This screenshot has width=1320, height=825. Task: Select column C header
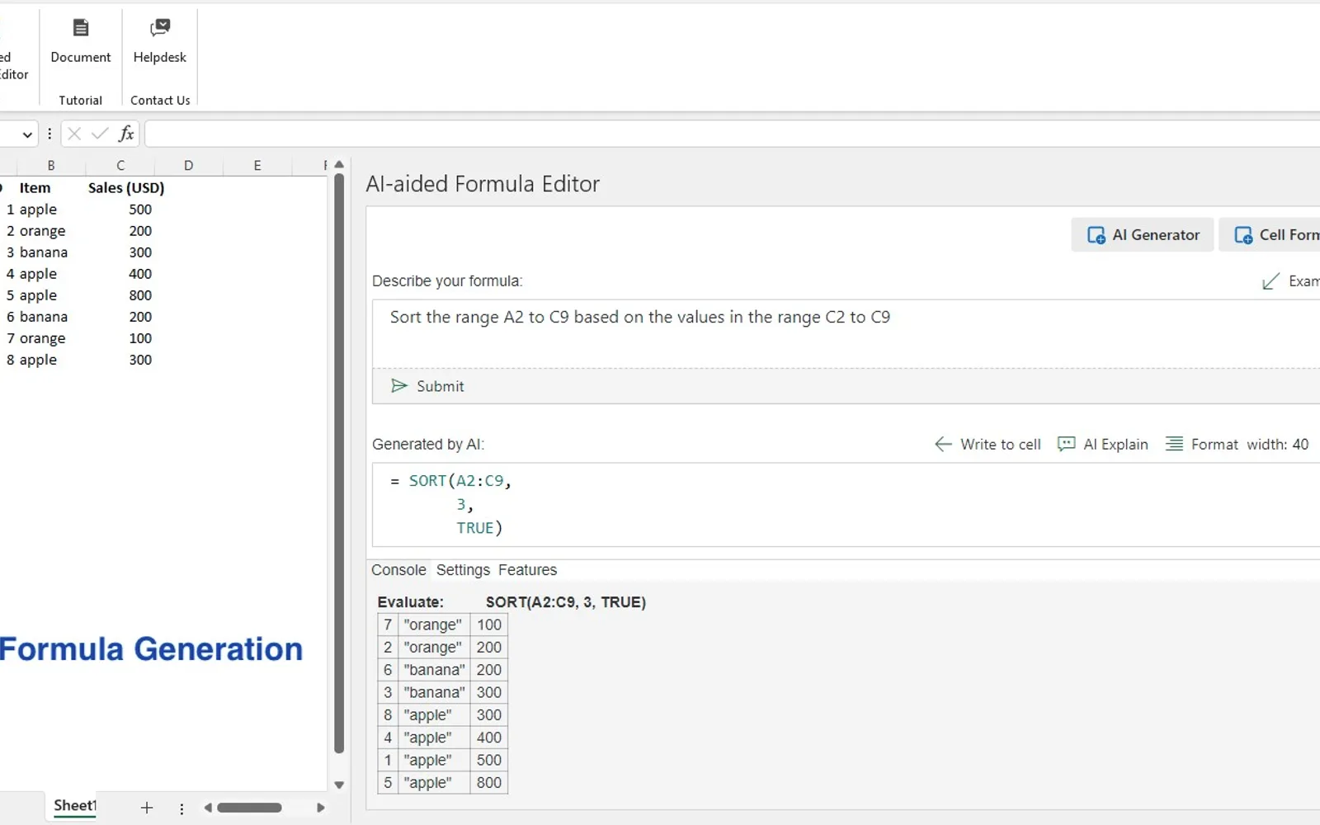(120, 166)
